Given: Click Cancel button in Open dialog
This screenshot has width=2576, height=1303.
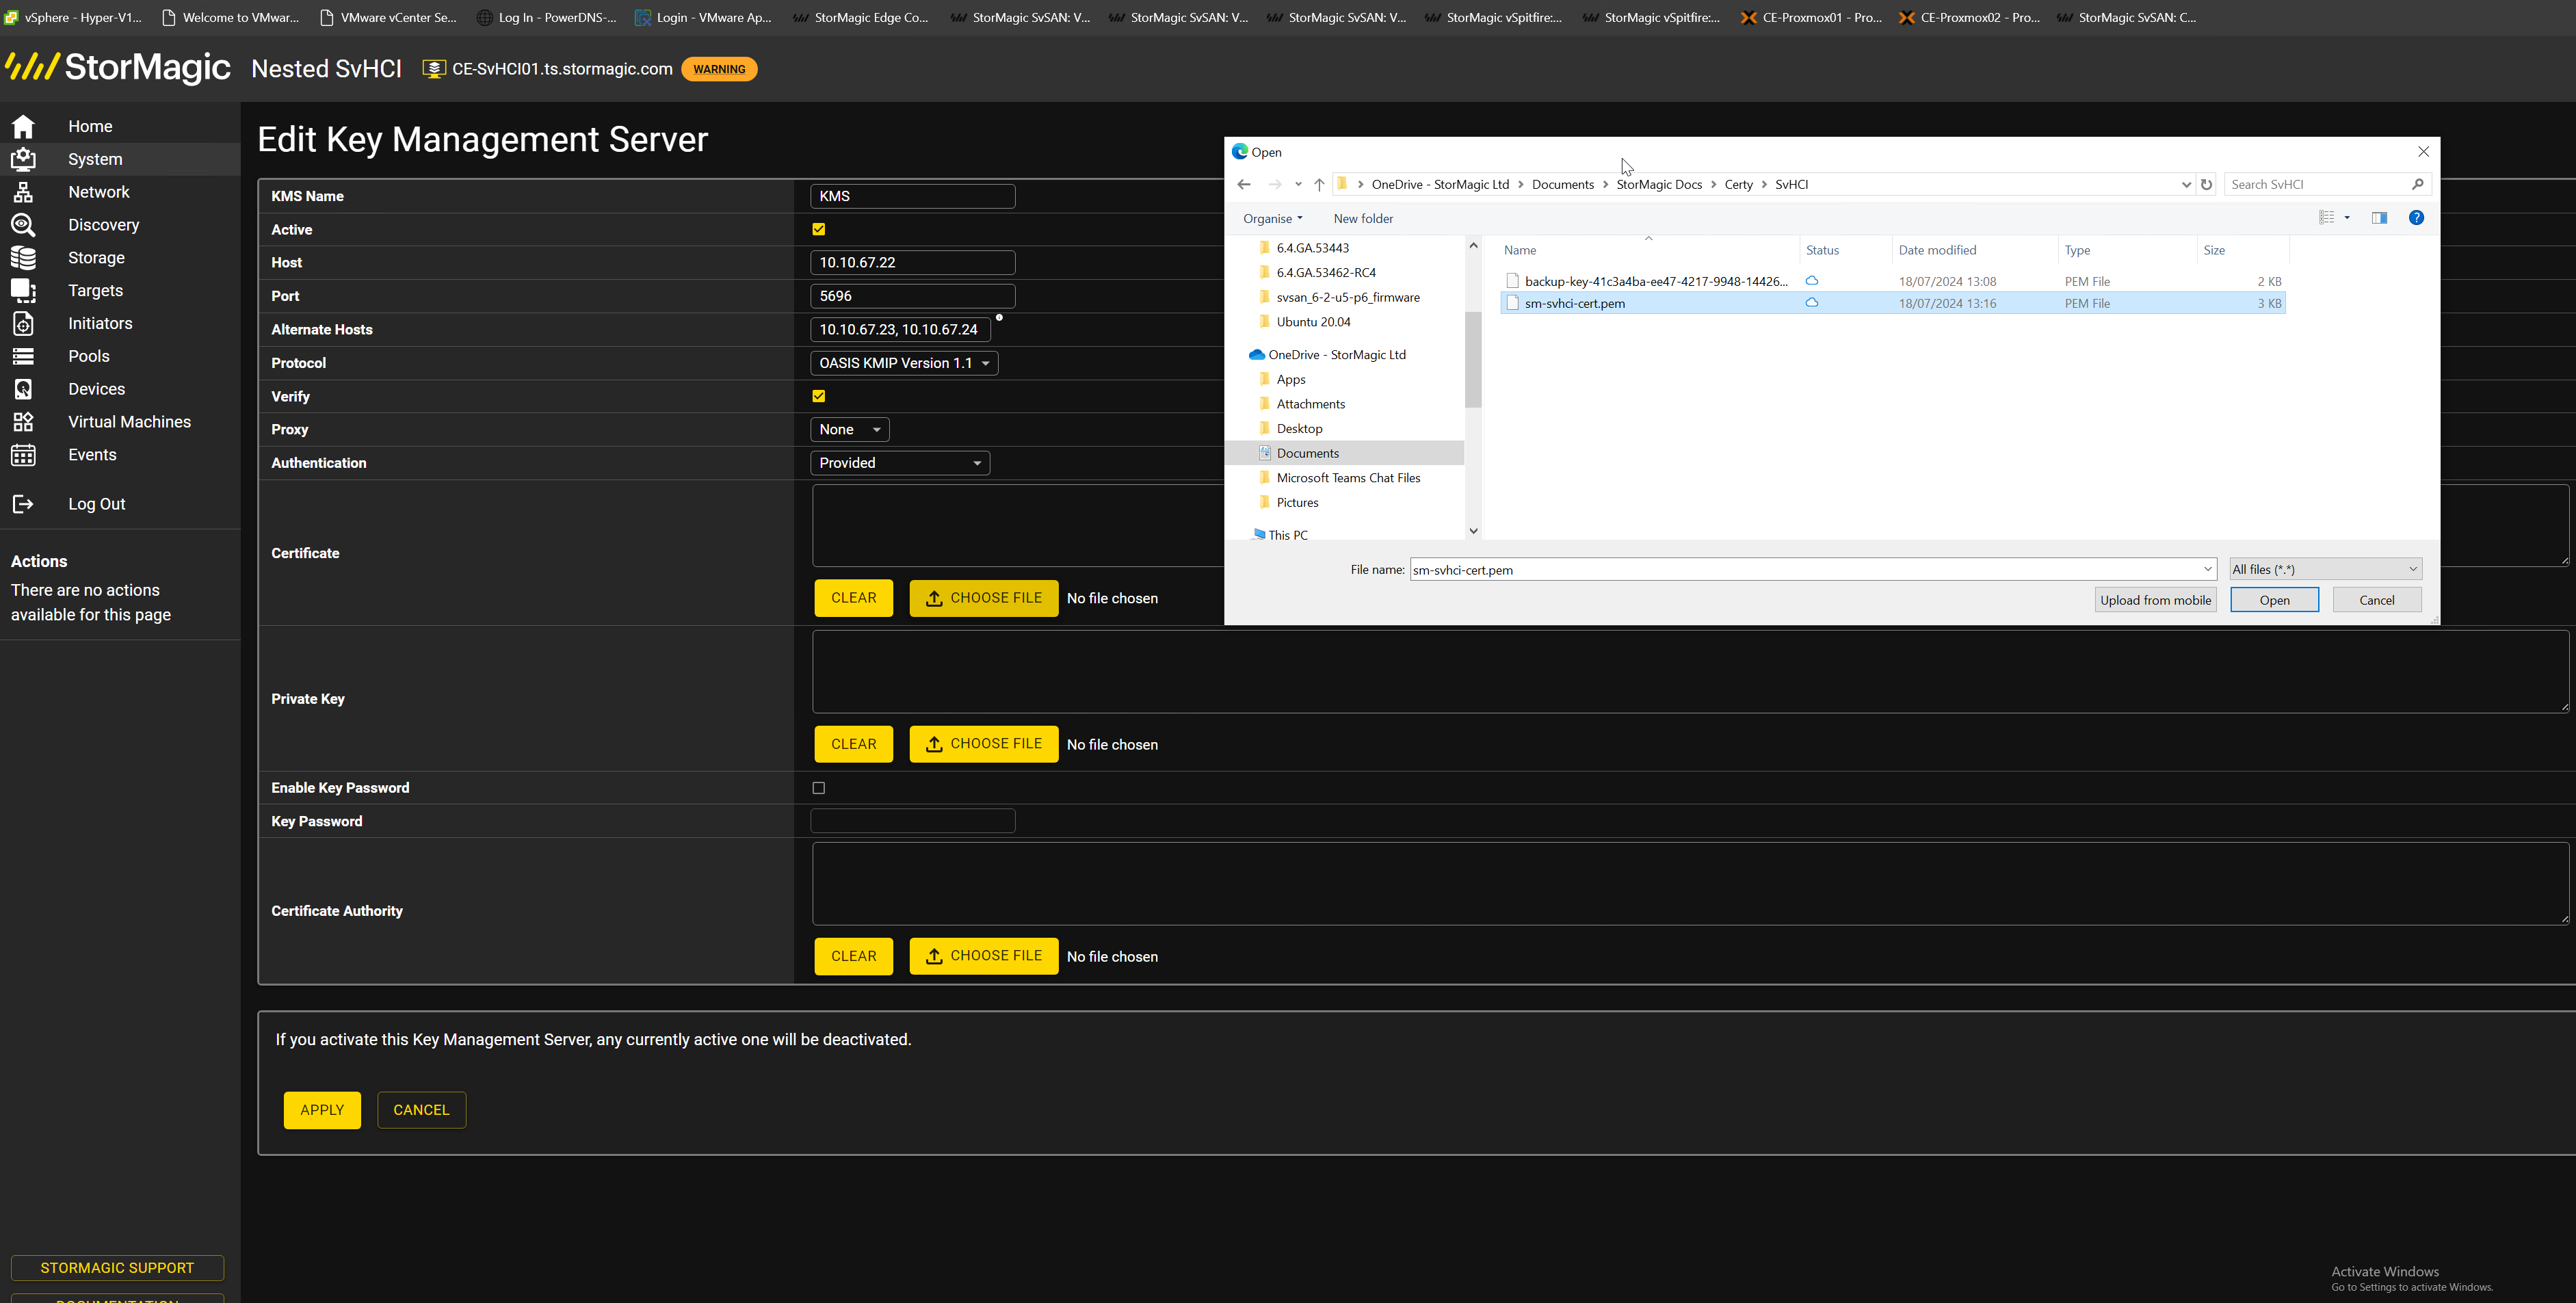Looking at the screenshot, I should [2376, 600].
